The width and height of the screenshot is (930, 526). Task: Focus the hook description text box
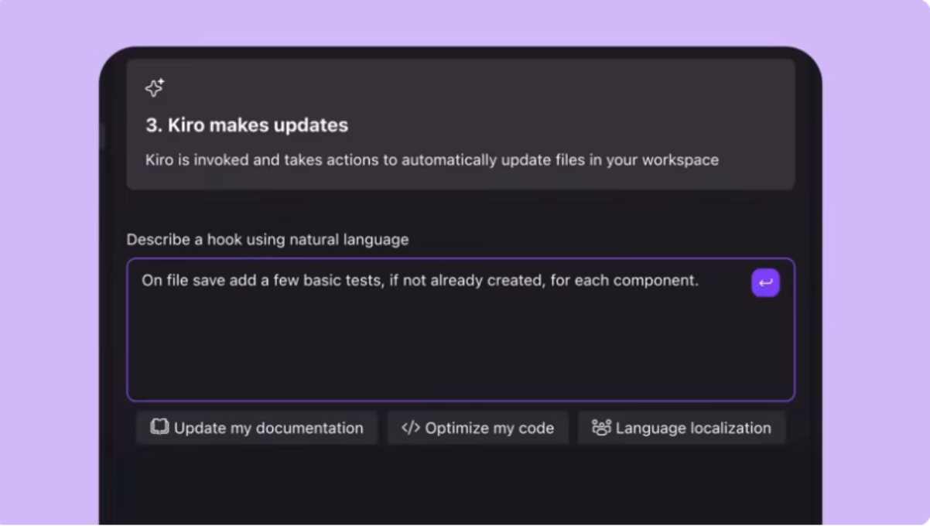[461, 330]
